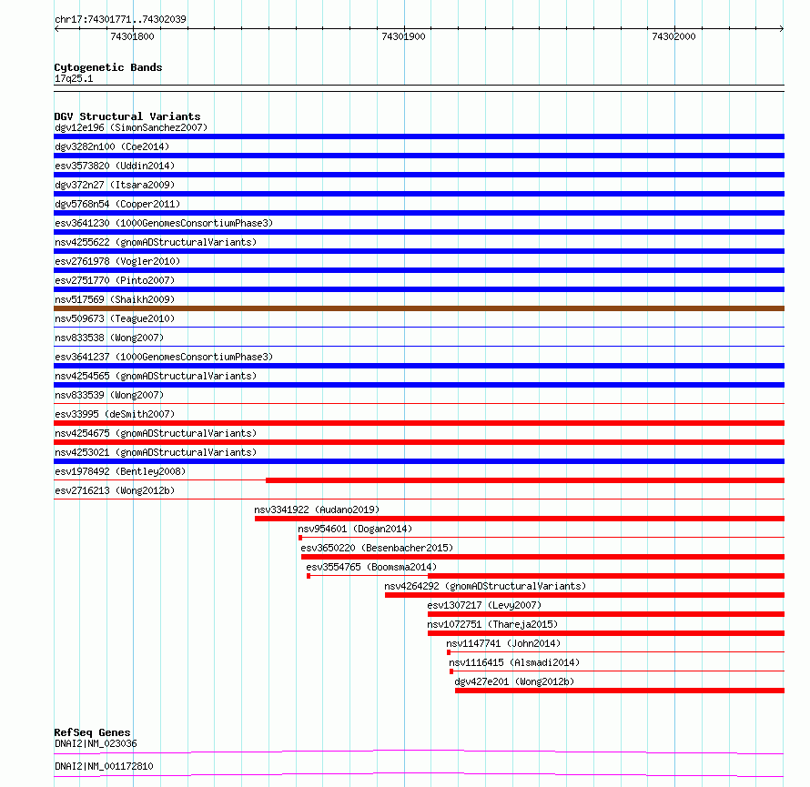
Task: Select nsv833538 (Wong2007) label
Action: pyautogui.click(x=109, y=338)
